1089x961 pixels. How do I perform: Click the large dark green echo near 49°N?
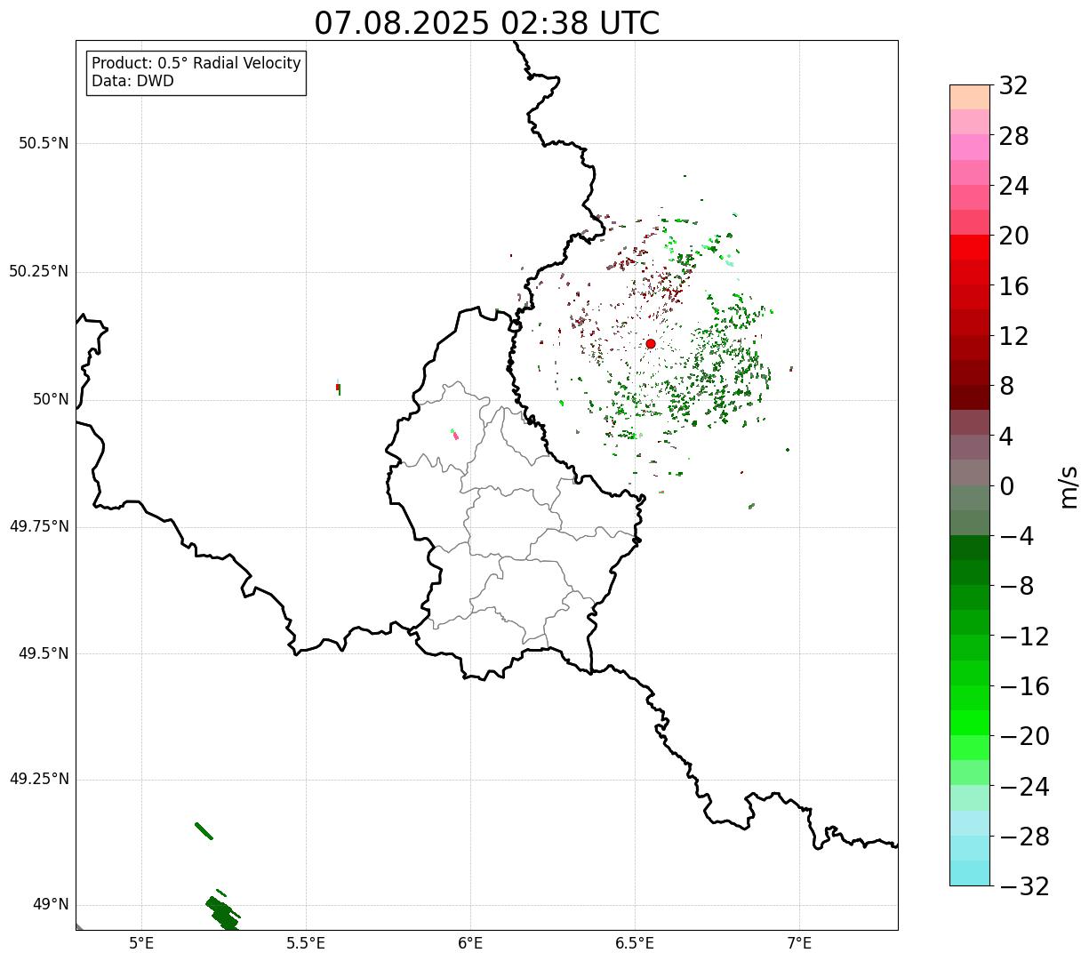click(x=222, y=912)
